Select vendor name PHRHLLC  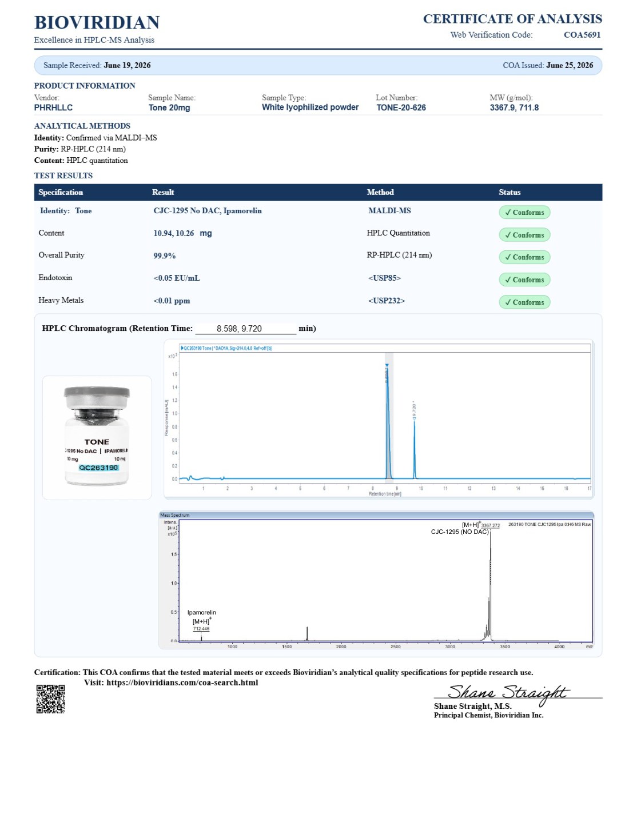coord(53,107)
